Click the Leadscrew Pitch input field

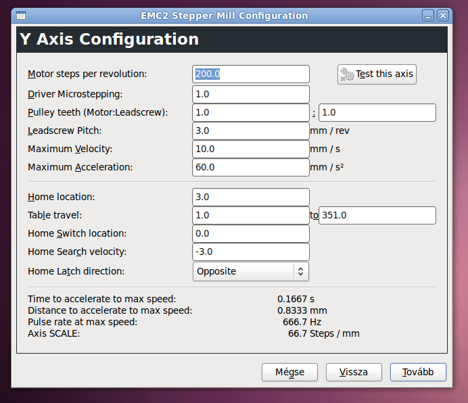tap(251, 131)
